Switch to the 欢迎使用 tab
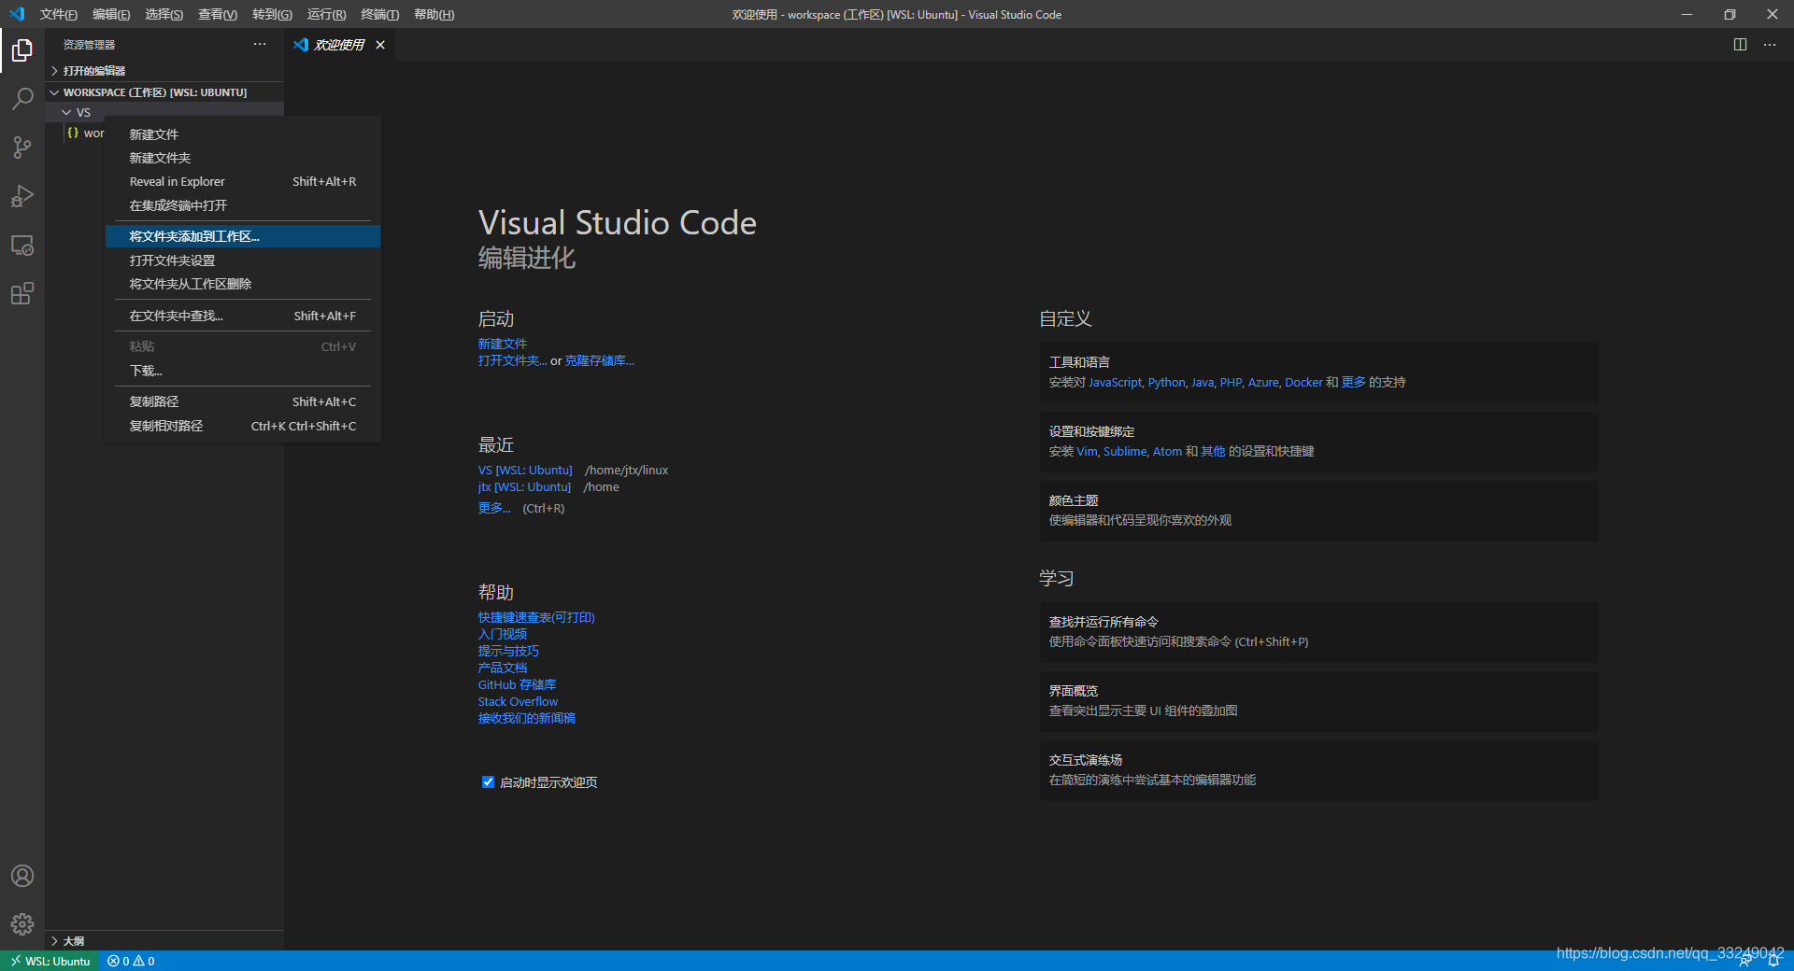Image resolution: width=1794 pixels, height=971 pixels. coord(339,45)
